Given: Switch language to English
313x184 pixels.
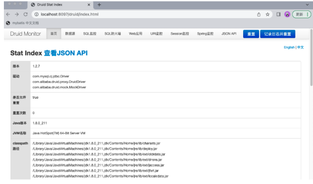Looking at the screenshot, I should pyautogui.click(x=289, y=47).
